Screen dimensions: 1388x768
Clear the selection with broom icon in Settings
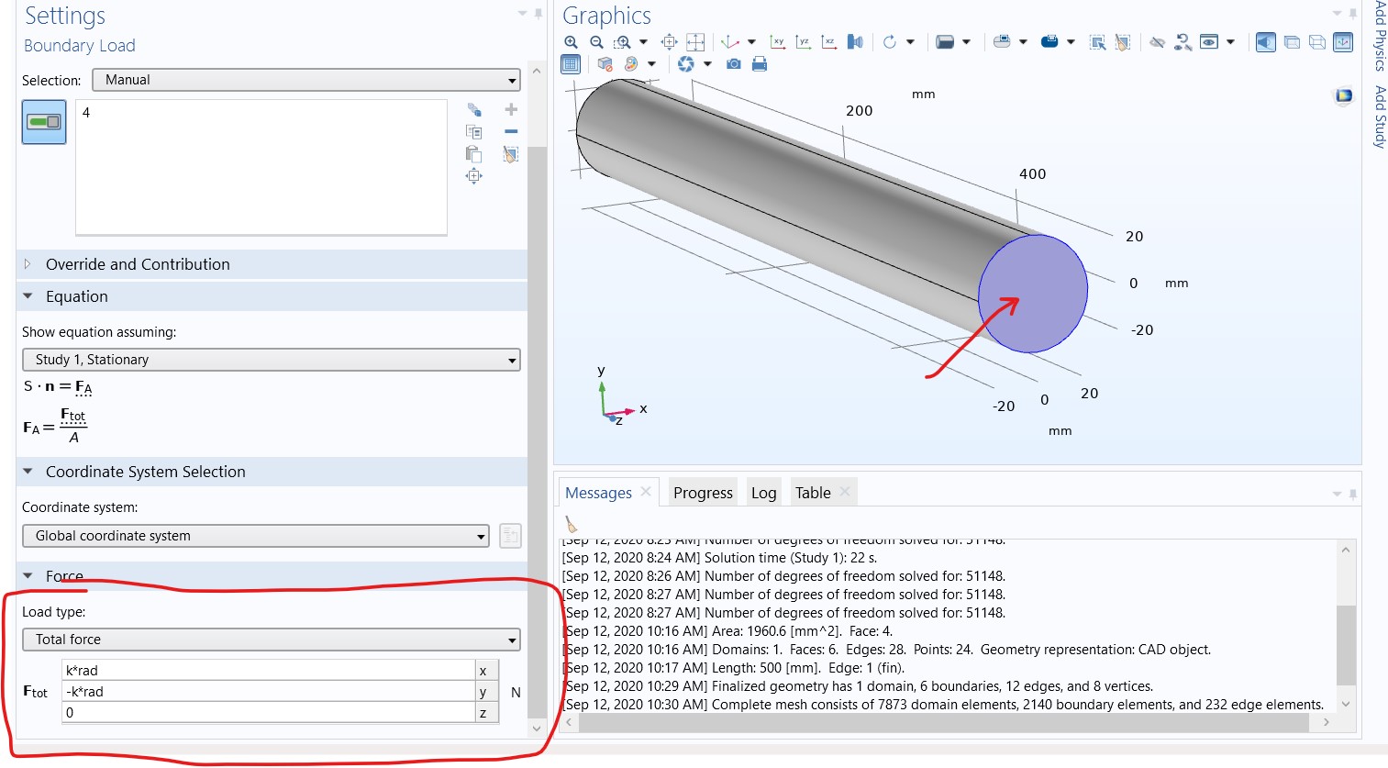511,154
